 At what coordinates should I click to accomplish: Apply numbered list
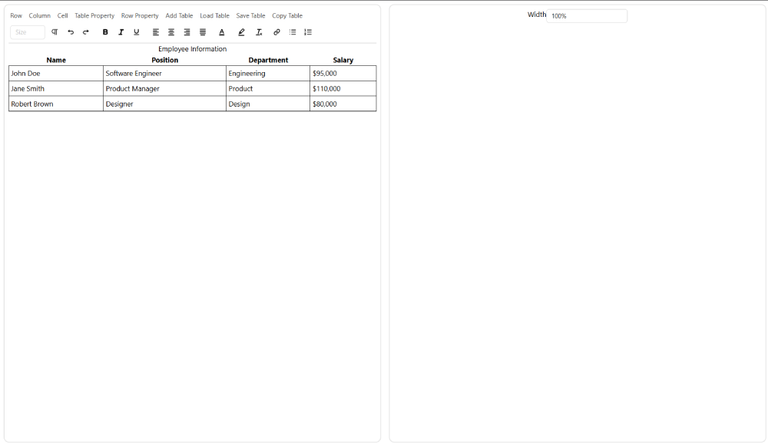308,32
